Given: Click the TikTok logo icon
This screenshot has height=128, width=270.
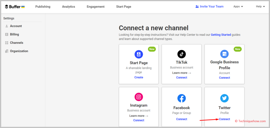Looking at the screenshot, I should tap(181, 54).
